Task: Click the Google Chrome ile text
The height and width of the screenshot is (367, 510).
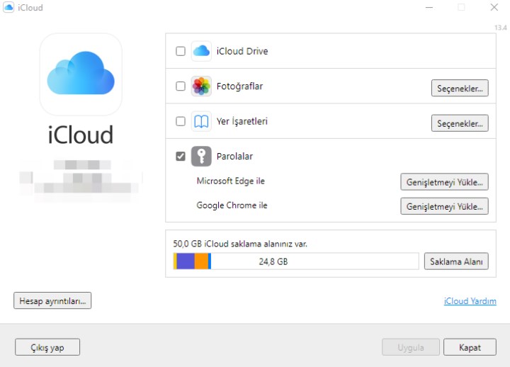Action: 232,205
